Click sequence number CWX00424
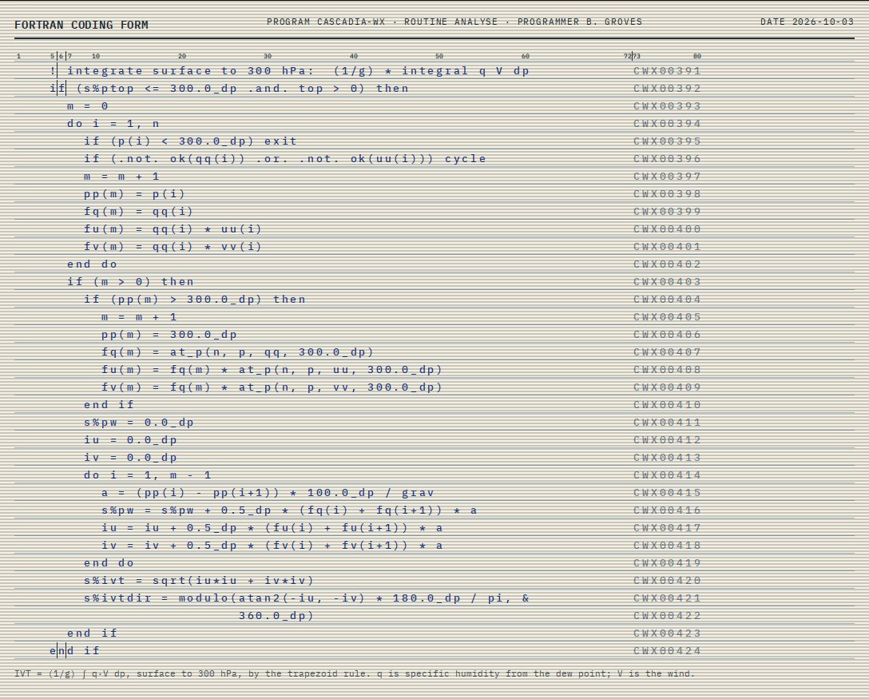 coord(667,651)
